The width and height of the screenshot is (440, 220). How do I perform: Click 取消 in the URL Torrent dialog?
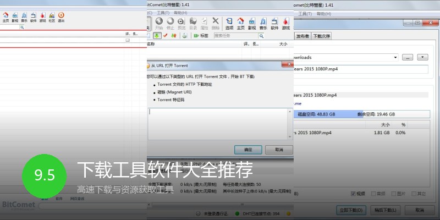(279, 150)
